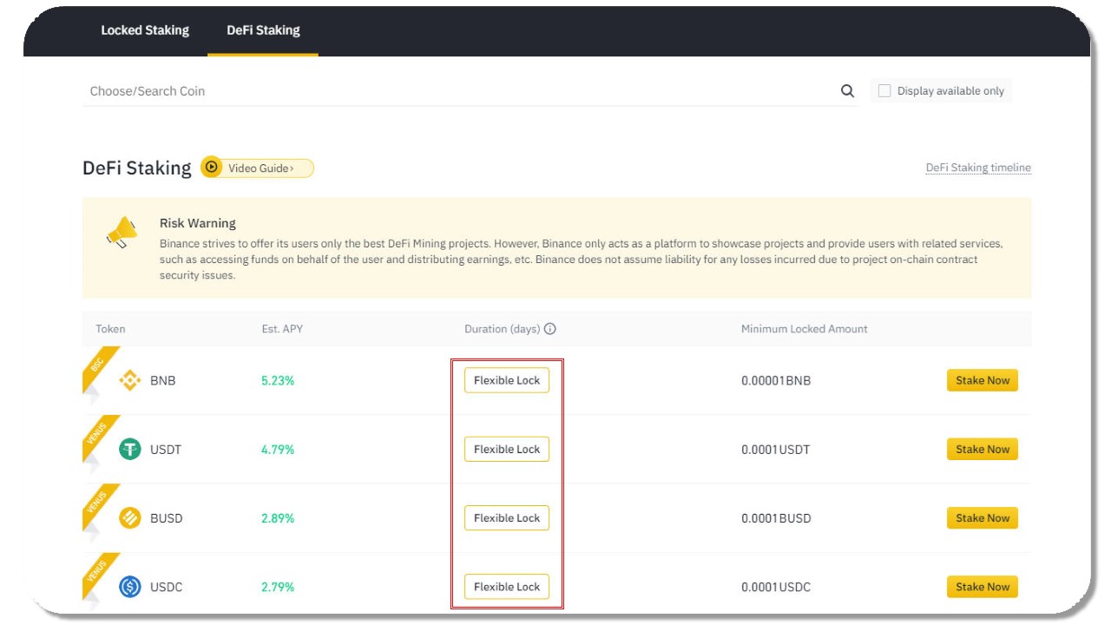Screen dimensions: 1111x625
Task: Click the USDC coin icon
Action: pyautogui.click(x=130, y=587)
